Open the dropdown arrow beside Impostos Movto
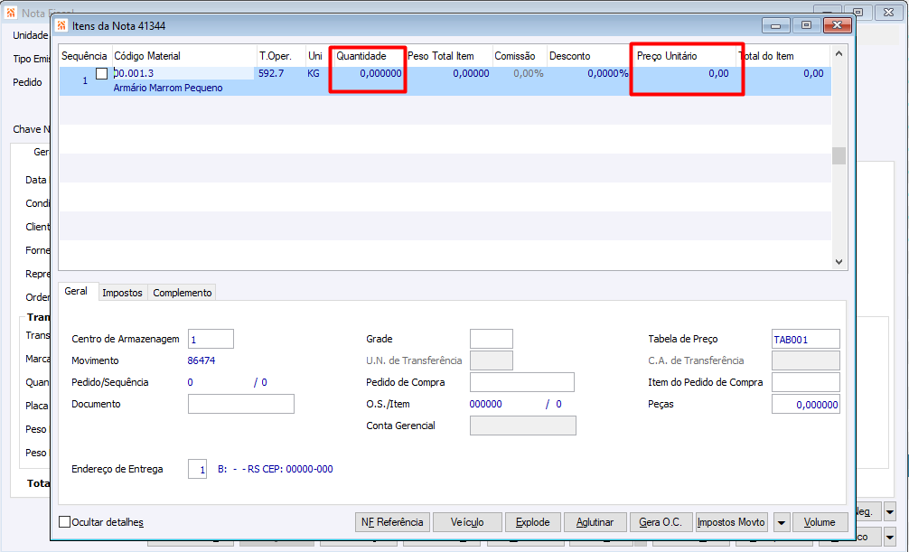The image size is (909, 552). click(781, 522)
